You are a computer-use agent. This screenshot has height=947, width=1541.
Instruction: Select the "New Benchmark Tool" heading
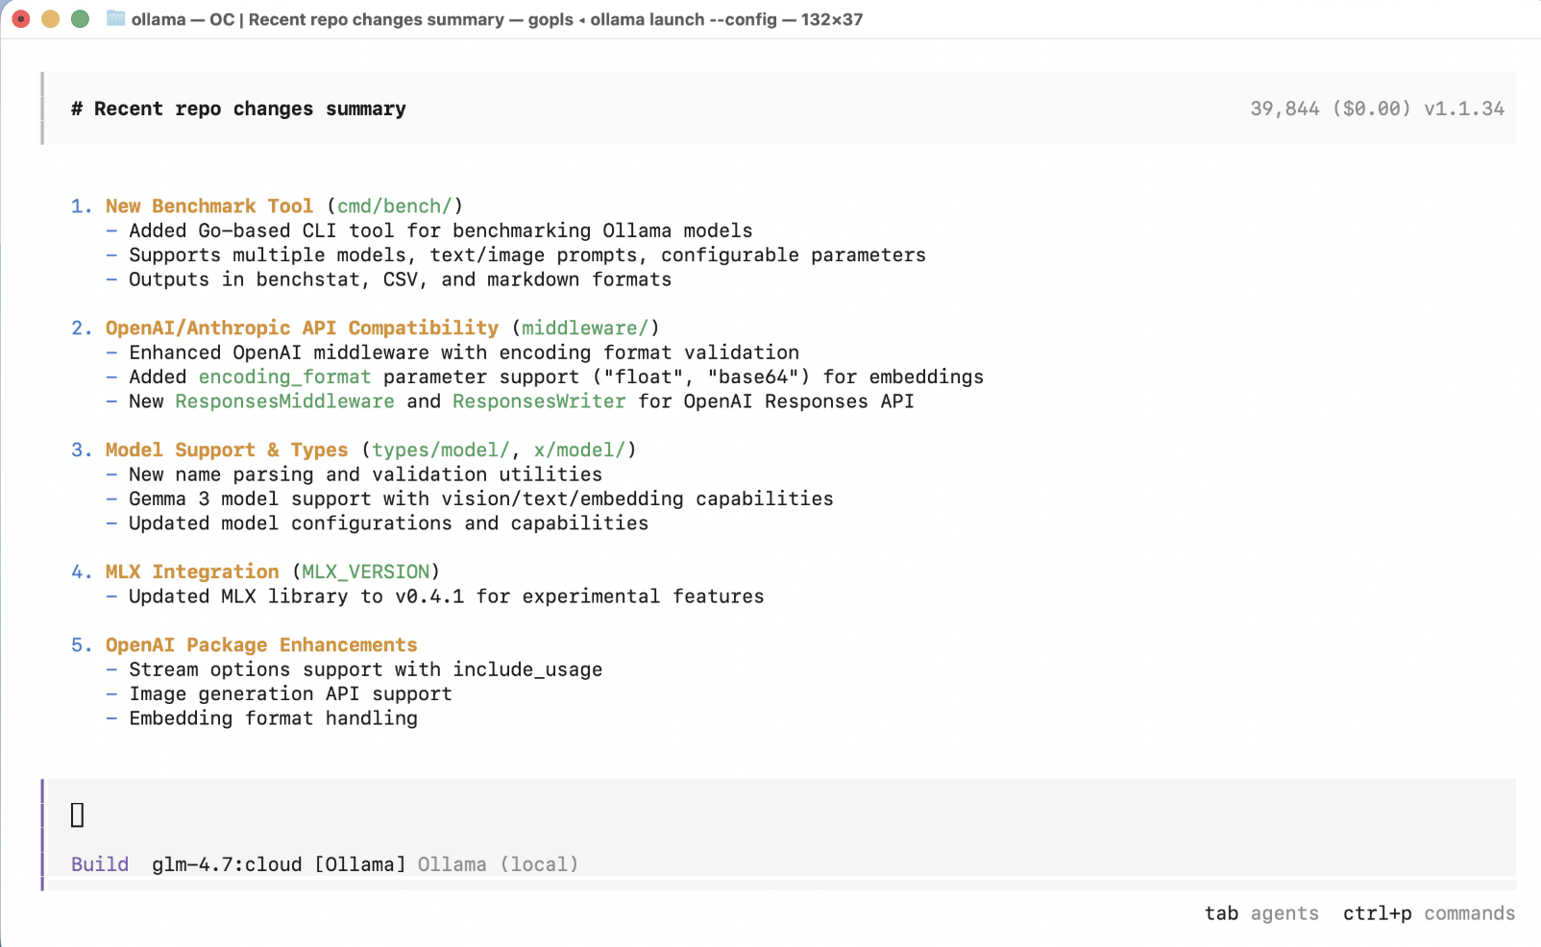tap(209, 206)
